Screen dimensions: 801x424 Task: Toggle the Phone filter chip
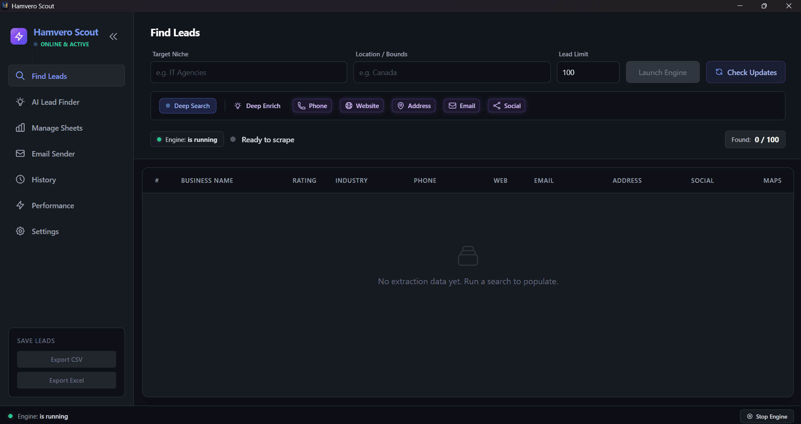[312, 106]
